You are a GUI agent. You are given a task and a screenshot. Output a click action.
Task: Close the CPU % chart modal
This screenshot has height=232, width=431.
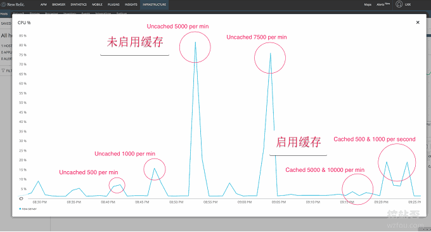point(418,22)
